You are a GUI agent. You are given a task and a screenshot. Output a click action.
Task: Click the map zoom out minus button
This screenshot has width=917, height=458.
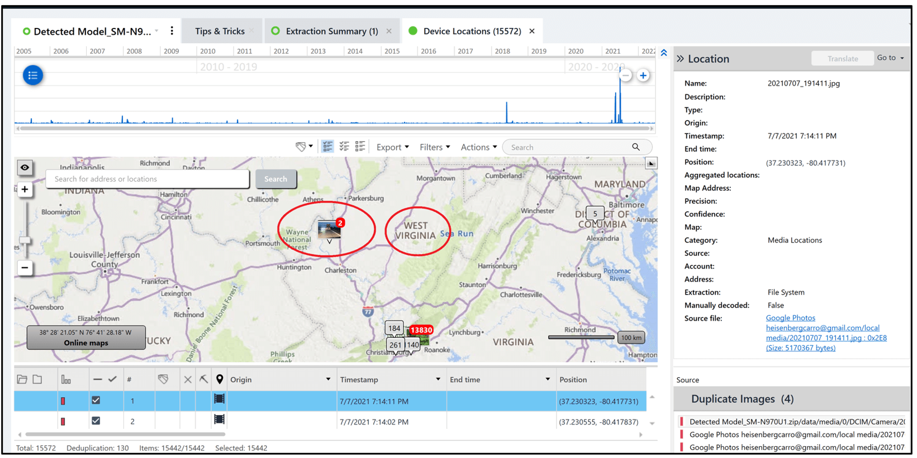tap(25, 268)
